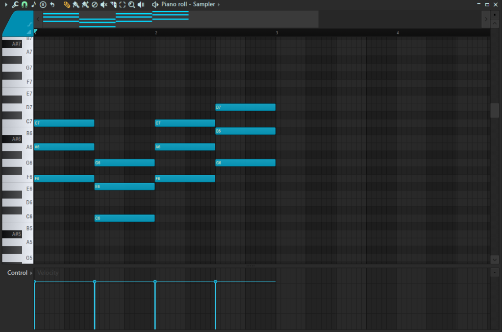
Task: Select Velocity as the control parameter
Action: (48, 273)
